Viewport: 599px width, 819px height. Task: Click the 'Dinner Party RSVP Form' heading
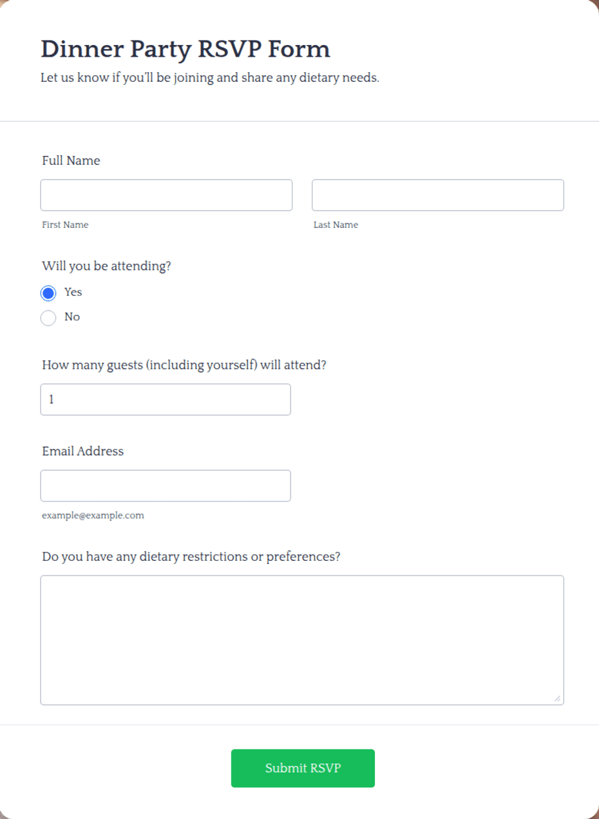pyautogui.click(x=185, y=49)
